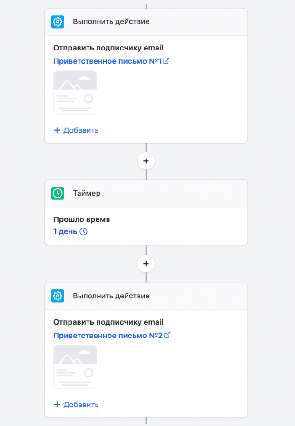Click Добавить under the second email thumbnail
295x426 pixels.
tap(76, 405)
